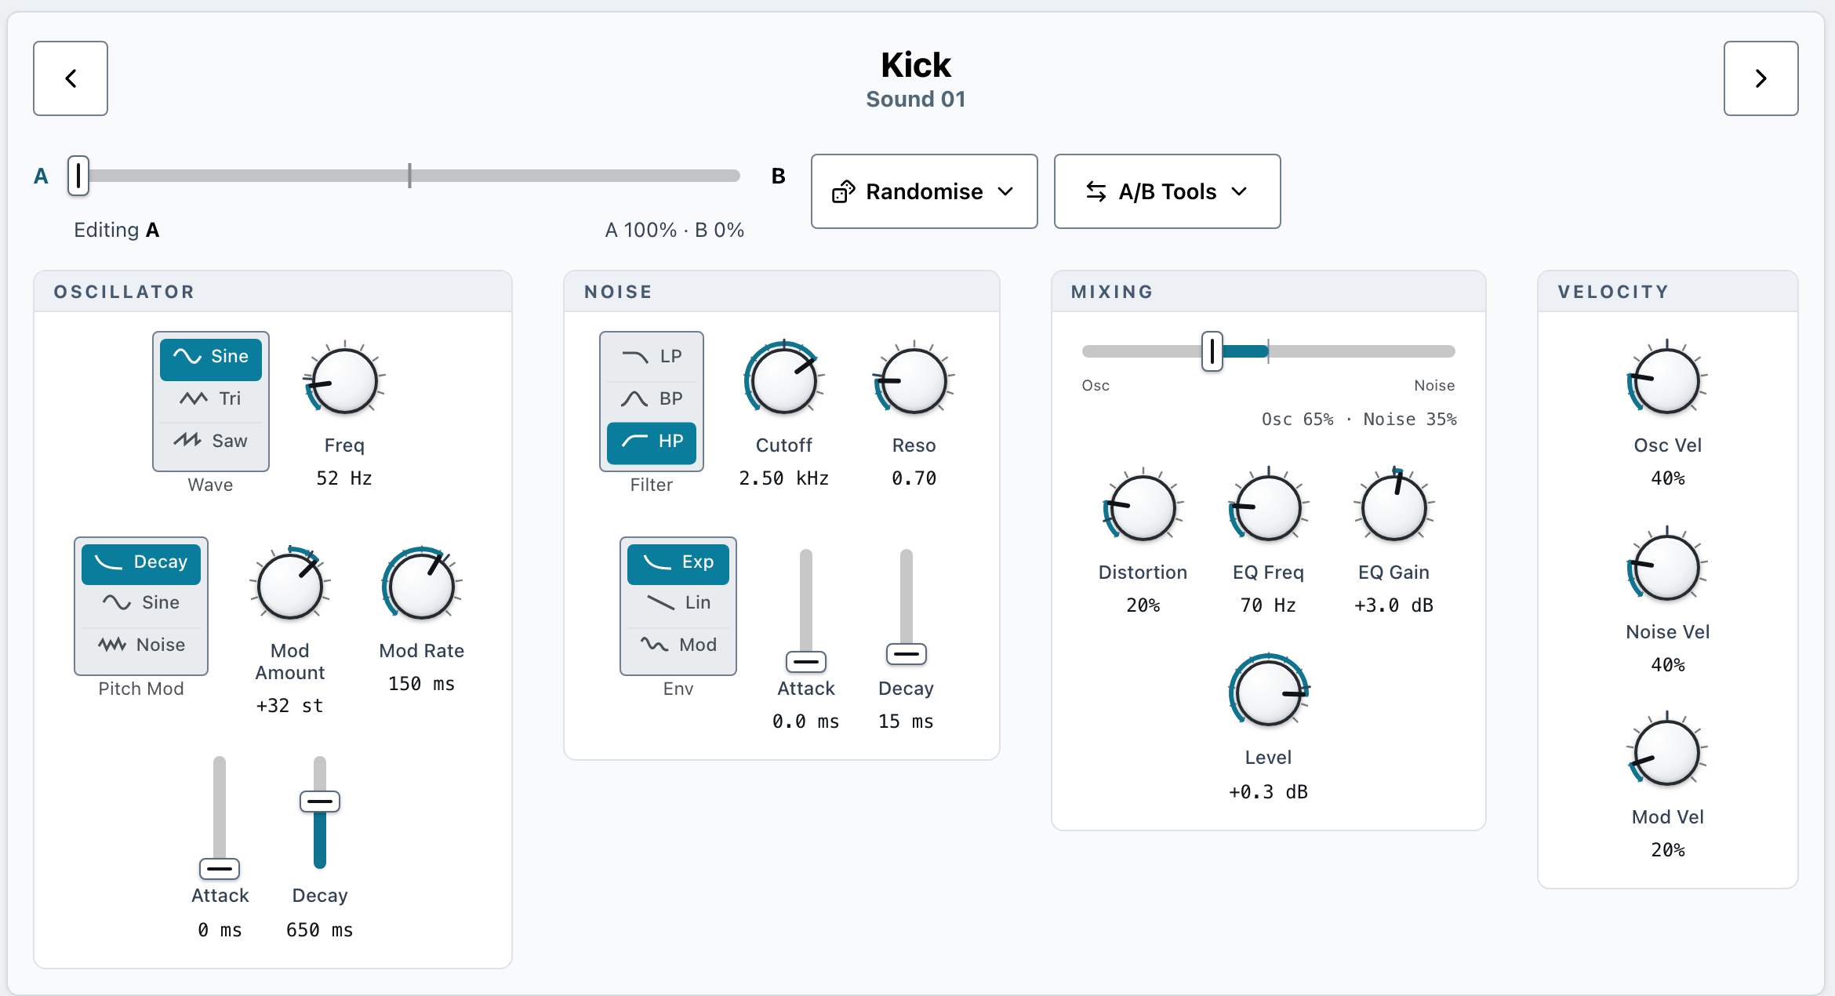The height and width of the screenshot is (996, 1835).
Task: Go to the previous sound with left arrow
Action: click(x=71, y=78)
